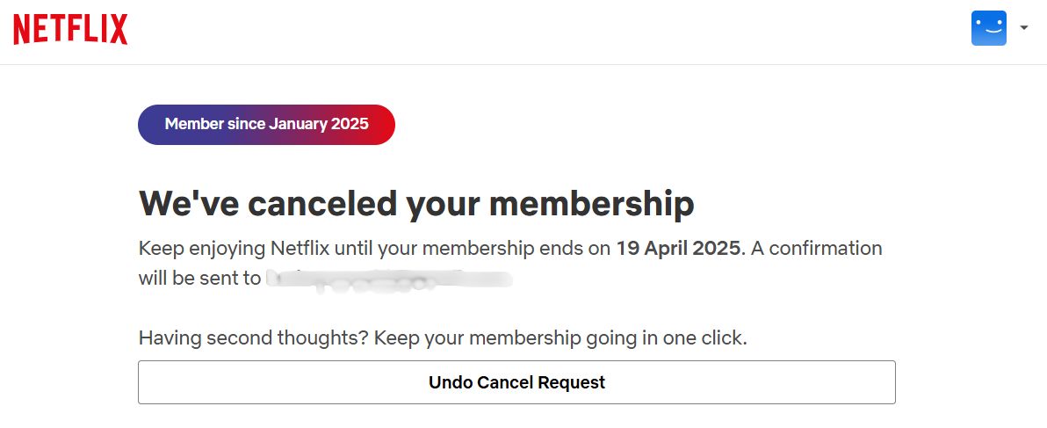Click the "We've canceled your membership" heading
The width and height of the screenshot is (1047, 428).
tap(416, 203)
